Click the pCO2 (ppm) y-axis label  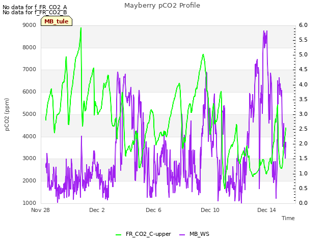click(7, 114)
